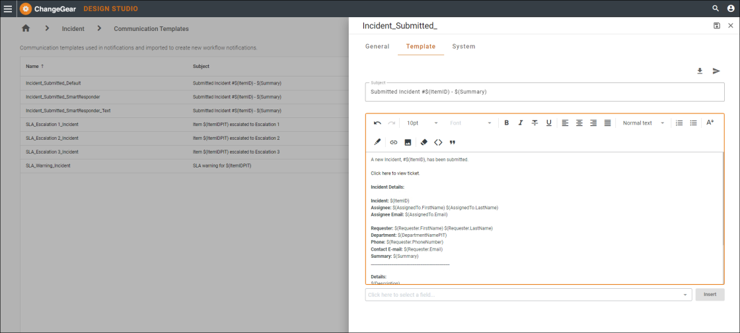Open the Normal text style dropdown
The image size is (740, 333).
click(644, 123)
